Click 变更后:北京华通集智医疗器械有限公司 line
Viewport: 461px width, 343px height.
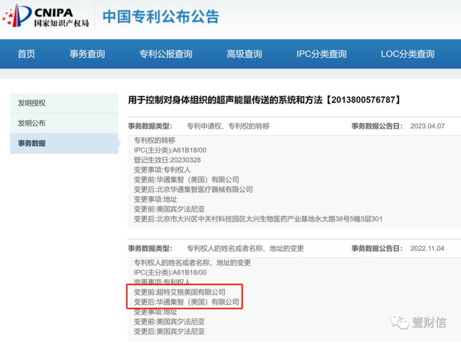pyautogui.click(x=193, y=190)
